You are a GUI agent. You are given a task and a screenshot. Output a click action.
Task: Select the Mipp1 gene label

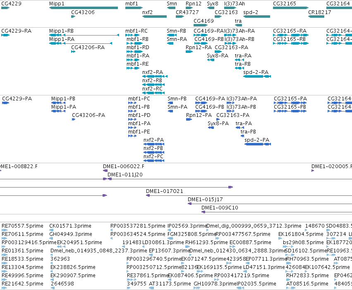click(x=57, y=4)
